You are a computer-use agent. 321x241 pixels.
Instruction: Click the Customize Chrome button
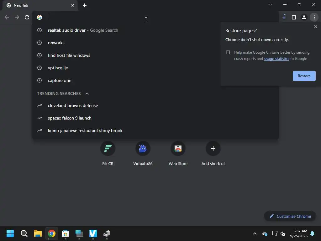[x=290, y=216]
